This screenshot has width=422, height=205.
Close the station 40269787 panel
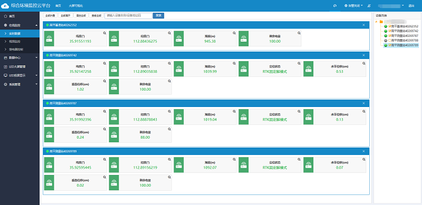click(x=363, y=103)
